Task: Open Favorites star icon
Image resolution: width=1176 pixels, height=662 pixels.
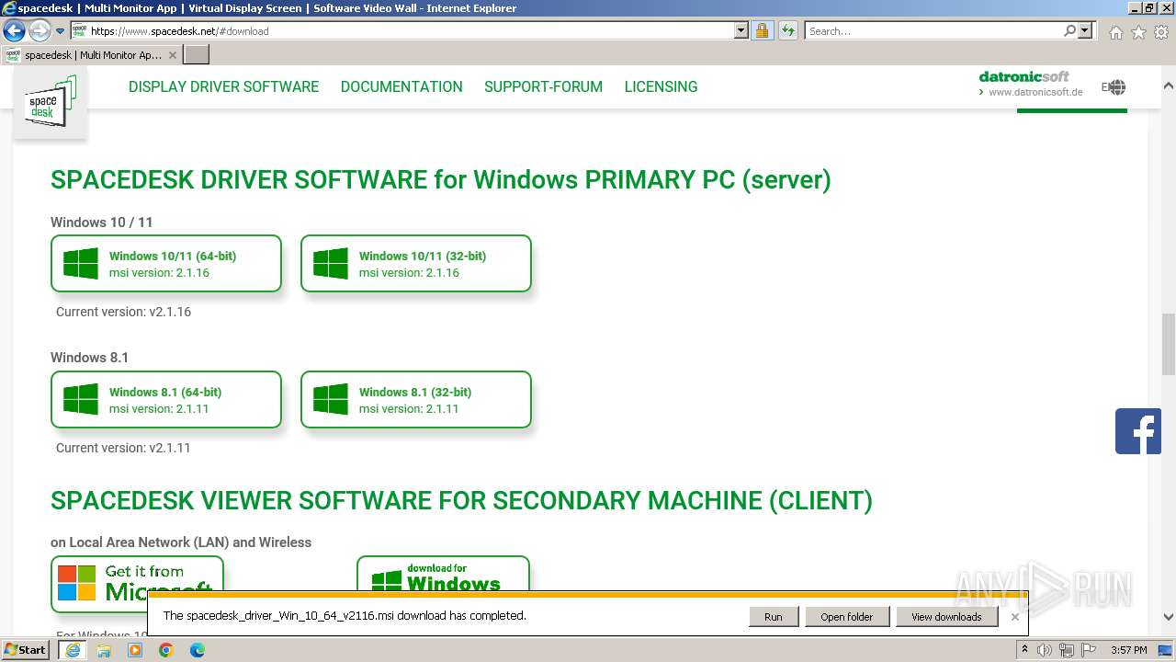Action: [1138, 32]
